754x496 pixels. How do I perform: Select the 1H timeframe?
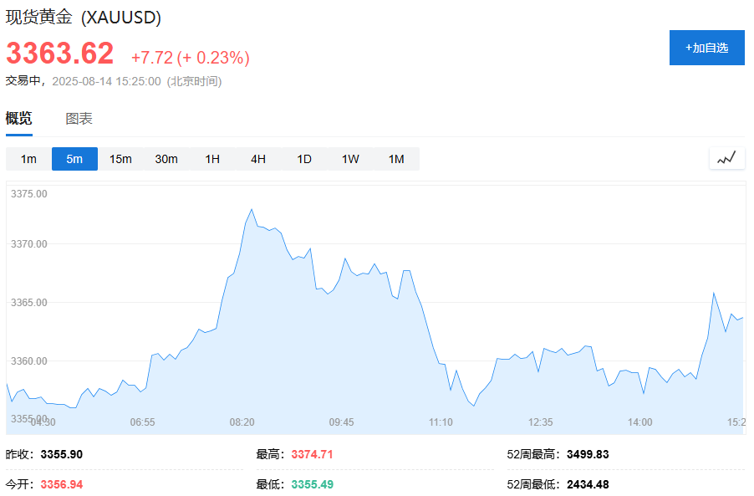[212, 159]
